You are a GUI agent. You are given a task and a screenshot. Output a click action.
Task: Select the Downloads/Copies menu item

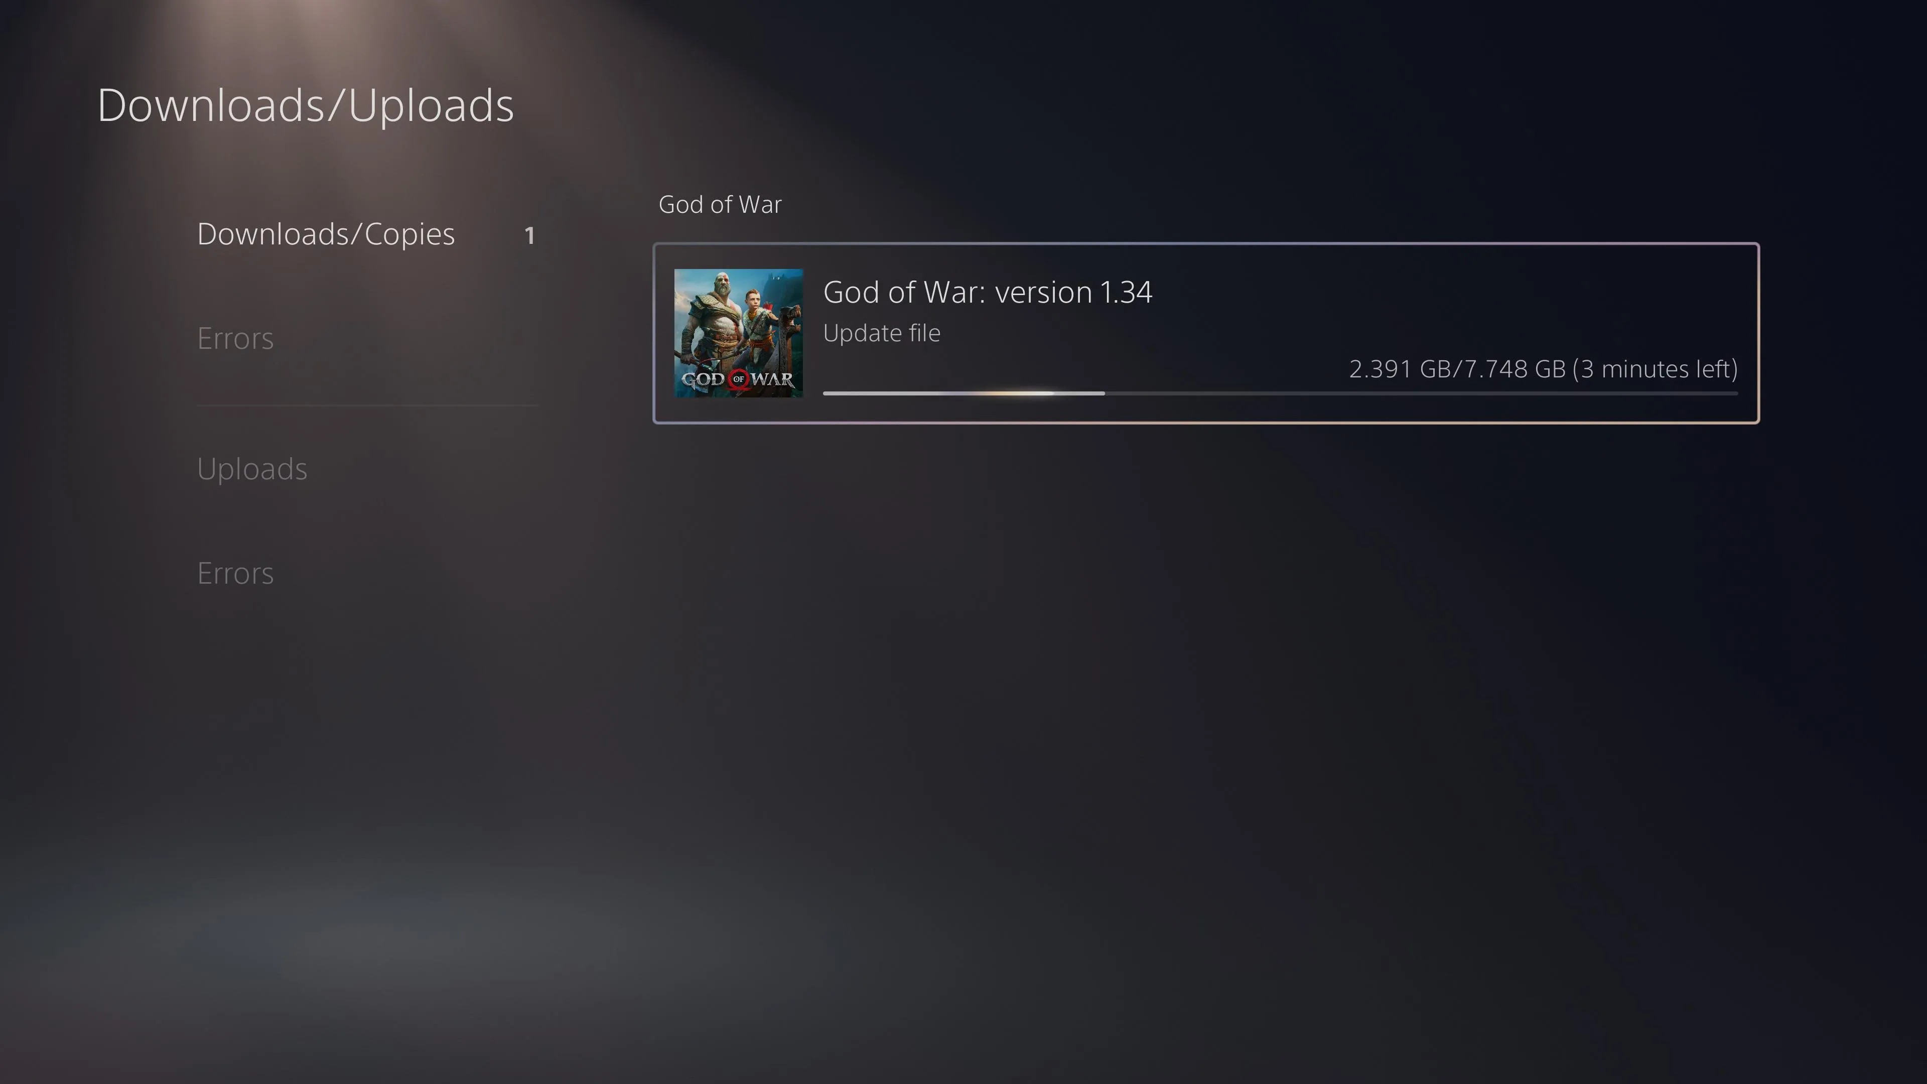[x=366, y=234]
